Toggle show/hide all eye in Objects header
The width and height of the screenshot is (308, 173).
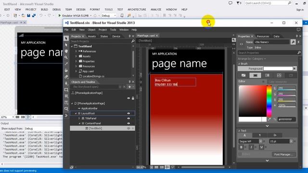tap(128, 98)
